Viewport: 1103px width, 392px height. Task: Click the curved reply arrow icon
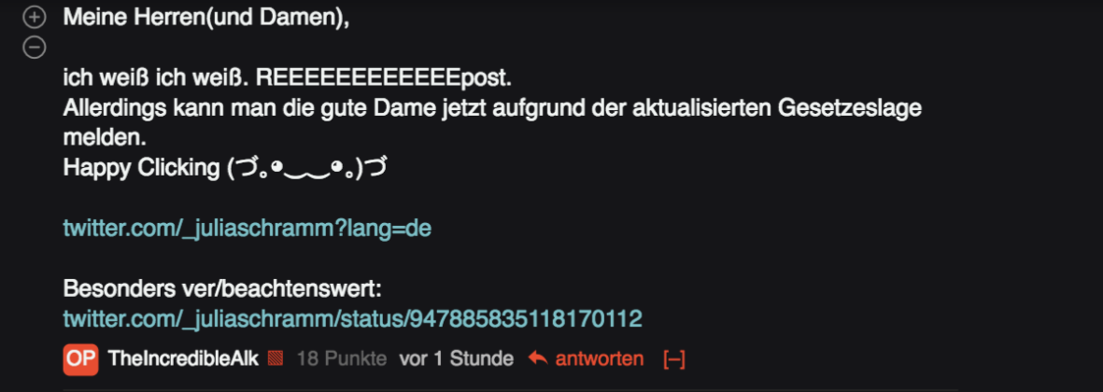tap(537, 359)
